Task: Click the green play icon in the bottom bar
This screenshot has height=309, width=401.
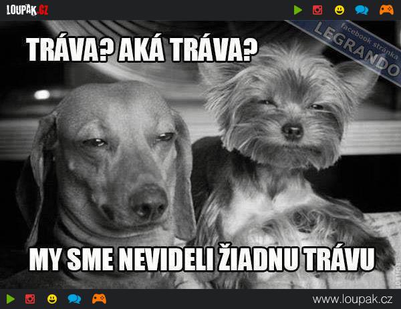Action: point(11,299)
